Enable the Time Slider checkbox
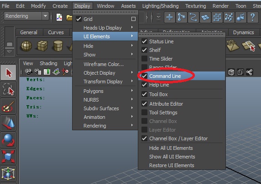 pos(144,58)
